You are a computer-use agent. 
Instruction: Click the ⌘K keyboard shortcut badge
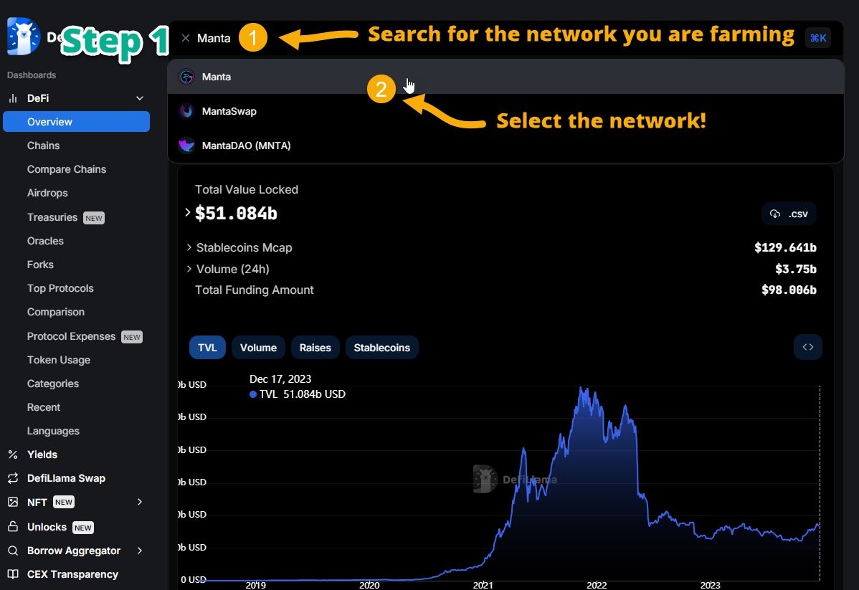click(818, 38)
